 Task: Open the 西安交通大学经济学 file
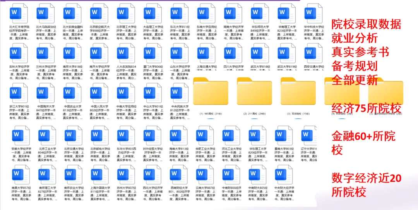[x=313, y=53]
